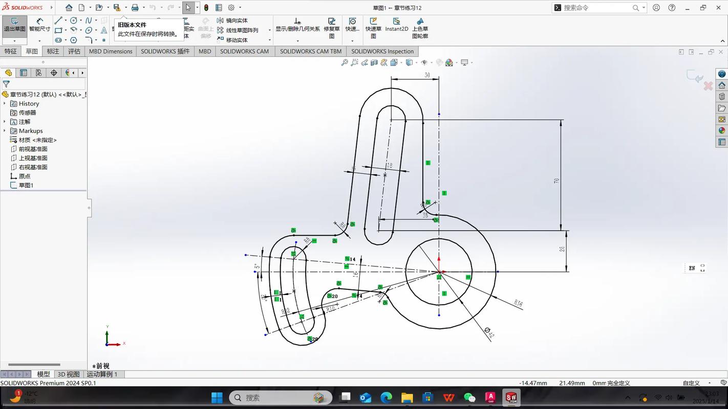
Task: Select the Circle sketch tool
Action: (74, 20)
